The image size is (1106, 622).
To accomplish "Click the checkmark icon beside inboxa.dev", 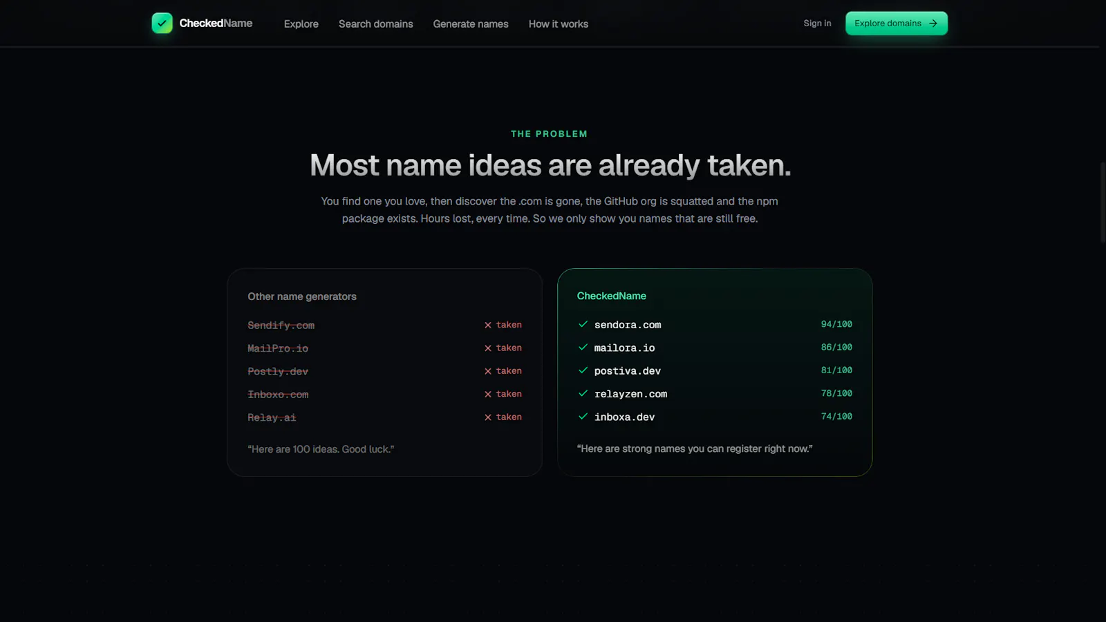I will (583, 416).
